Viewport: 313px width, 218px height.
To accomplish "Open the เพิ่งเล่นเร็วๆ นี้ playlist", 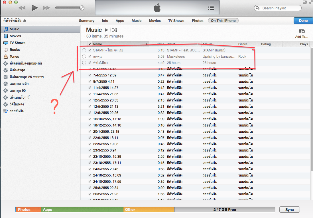I will [40, 97].
